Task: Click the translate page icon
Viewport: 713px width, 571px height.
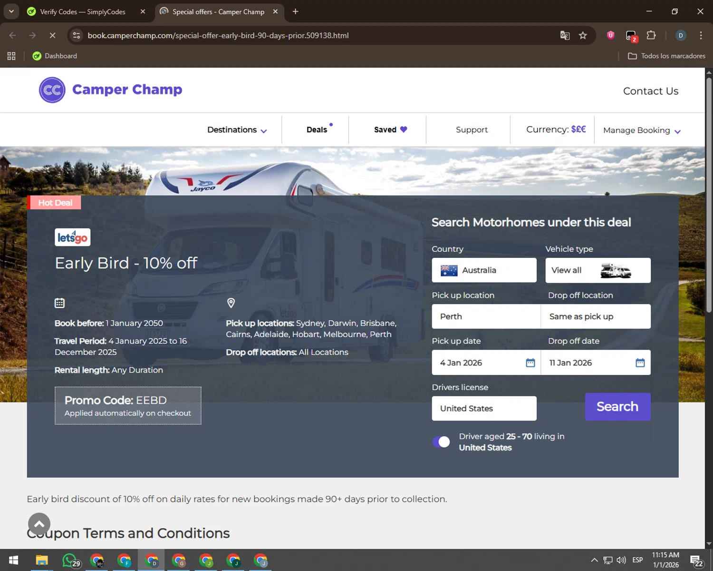Action: [565, 35]
